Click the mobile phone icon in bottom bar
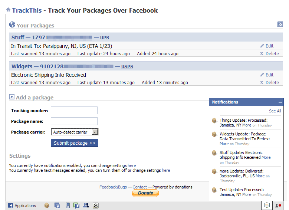This screenshot has height=210, width=289. point(68,205)
